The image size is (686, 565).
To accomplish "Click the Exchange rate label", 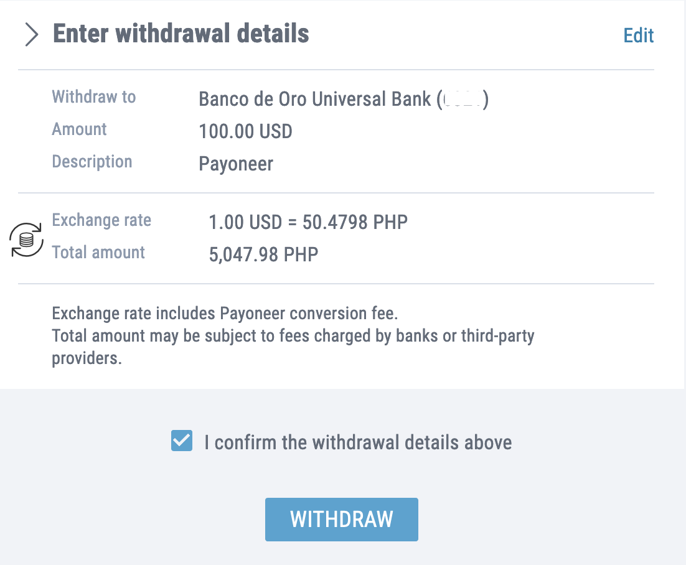I will pos(101,220).
